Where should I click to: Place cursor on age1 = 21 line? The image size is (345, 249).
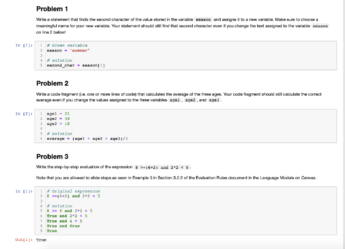58,114
